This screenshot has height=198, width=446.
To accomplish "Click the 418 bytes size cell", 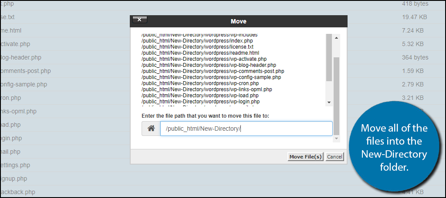I will coord(415,3).
